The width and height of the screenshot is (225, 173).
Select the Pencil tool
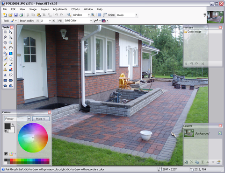click(x=5, y=64)
